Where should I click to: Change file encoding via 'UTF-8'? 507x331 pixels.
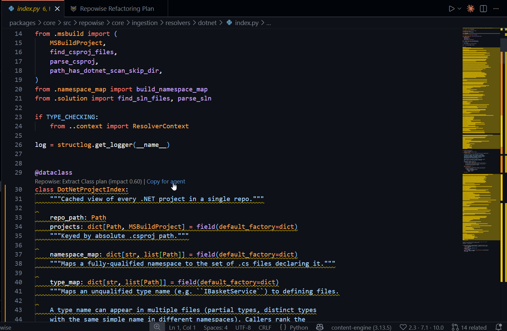pyautogui.click(x=243, y=327)
